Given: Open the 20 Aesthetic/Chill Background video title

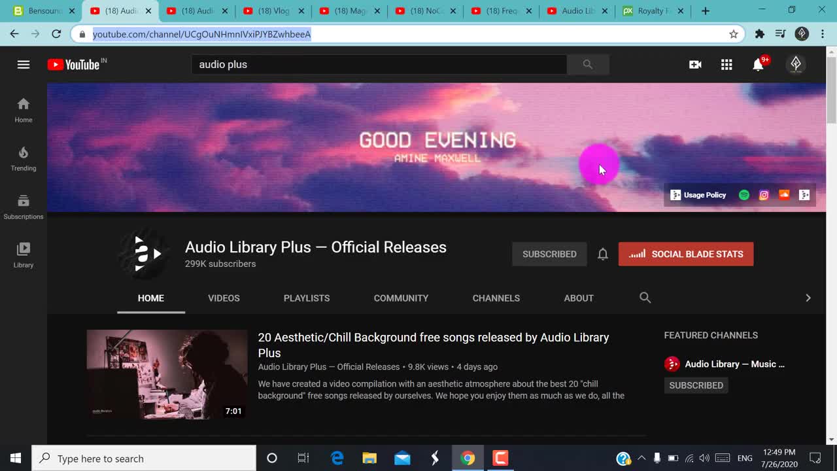Looking at the screenshot, I should (x=434, y=345).
